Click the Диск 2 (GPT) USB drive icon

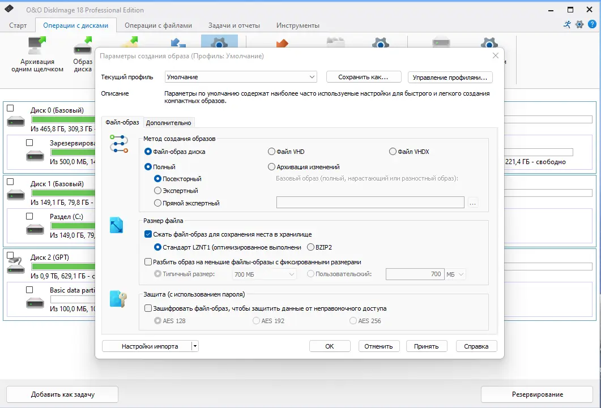16,266
